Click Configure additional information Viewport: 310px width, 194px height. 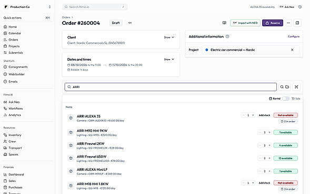tap(294, 36)
